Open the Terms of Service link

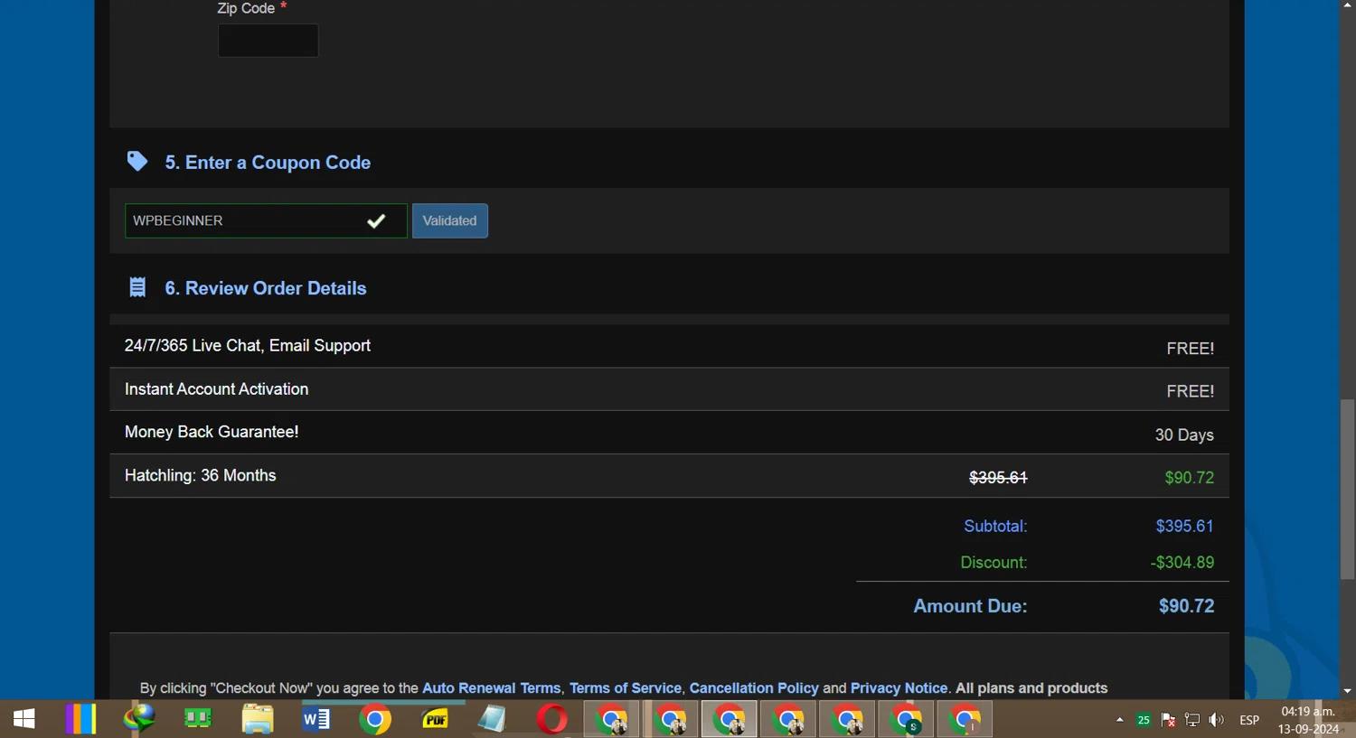pos(625,688)
